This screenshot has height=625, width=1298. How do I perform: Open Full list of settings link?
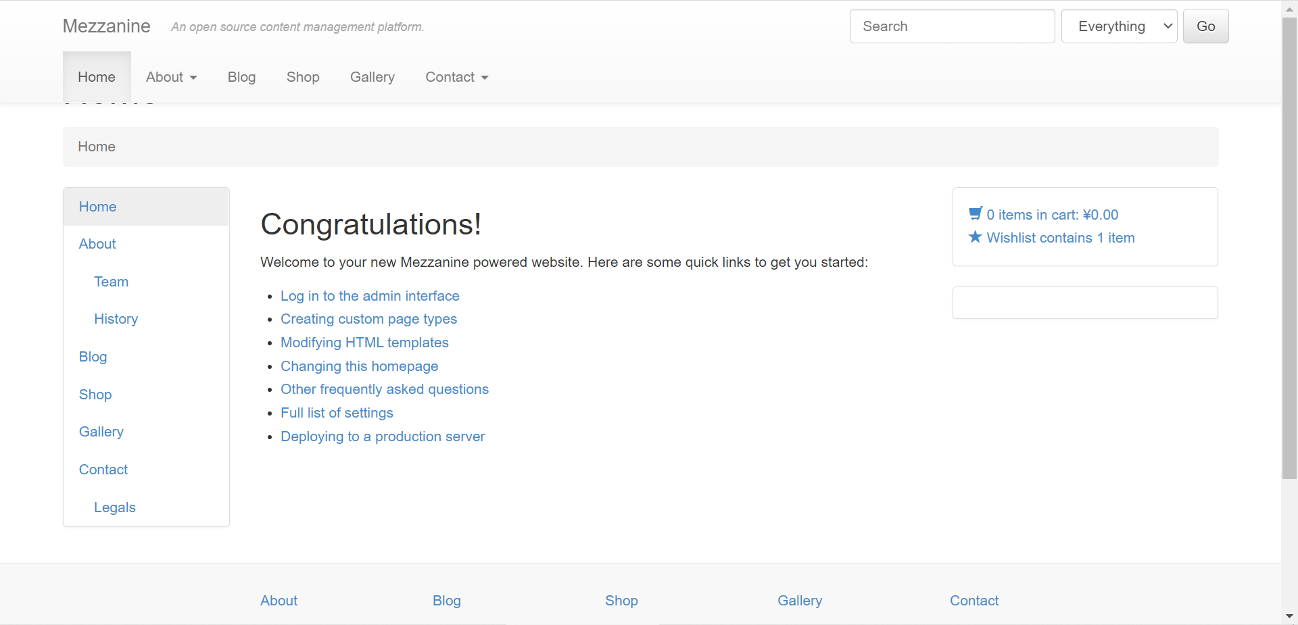(x=337, y=413)
